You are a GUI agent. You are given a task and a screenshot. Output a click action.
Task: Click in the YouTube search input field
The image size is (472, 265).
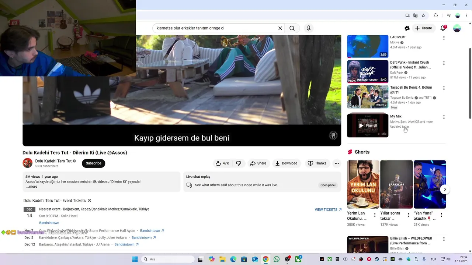coord(216,28)
